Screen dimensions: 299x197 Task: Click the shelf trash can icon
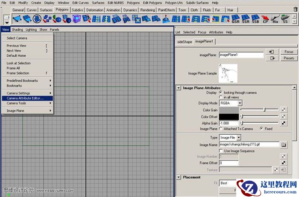[x=296, y=9]
